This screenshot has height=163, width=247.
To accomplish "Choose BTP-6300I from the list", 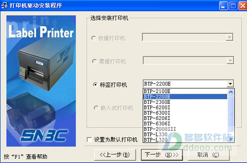I will (x=185, y=113).
